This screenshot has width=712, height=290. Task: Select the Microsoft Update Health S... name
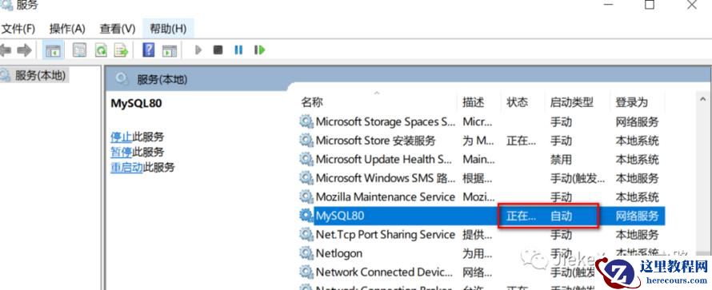[384, 160]
